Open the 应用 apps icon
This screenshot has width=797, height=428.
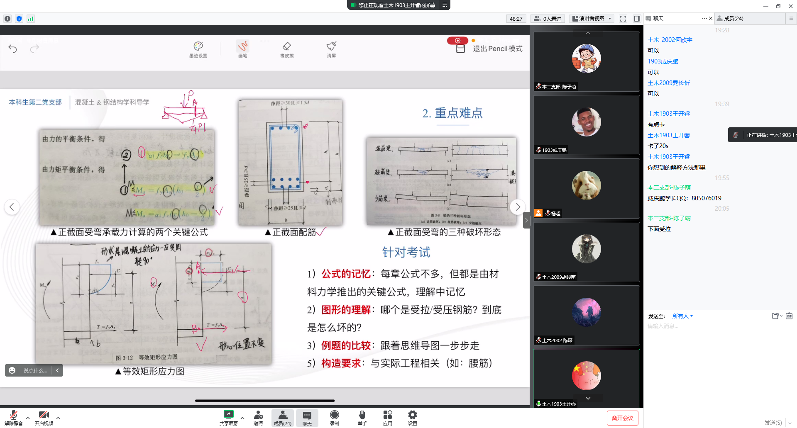click(x=387, y=417)
